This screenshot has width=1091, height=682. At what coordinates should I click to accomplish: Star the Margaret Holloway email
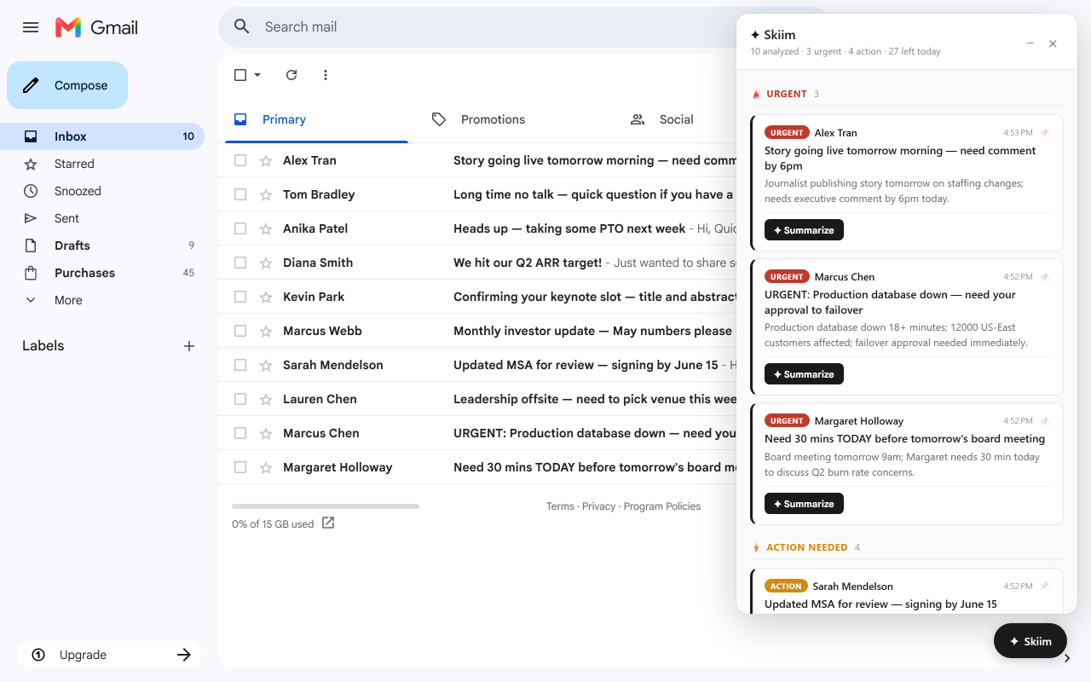tap(266, 467)
